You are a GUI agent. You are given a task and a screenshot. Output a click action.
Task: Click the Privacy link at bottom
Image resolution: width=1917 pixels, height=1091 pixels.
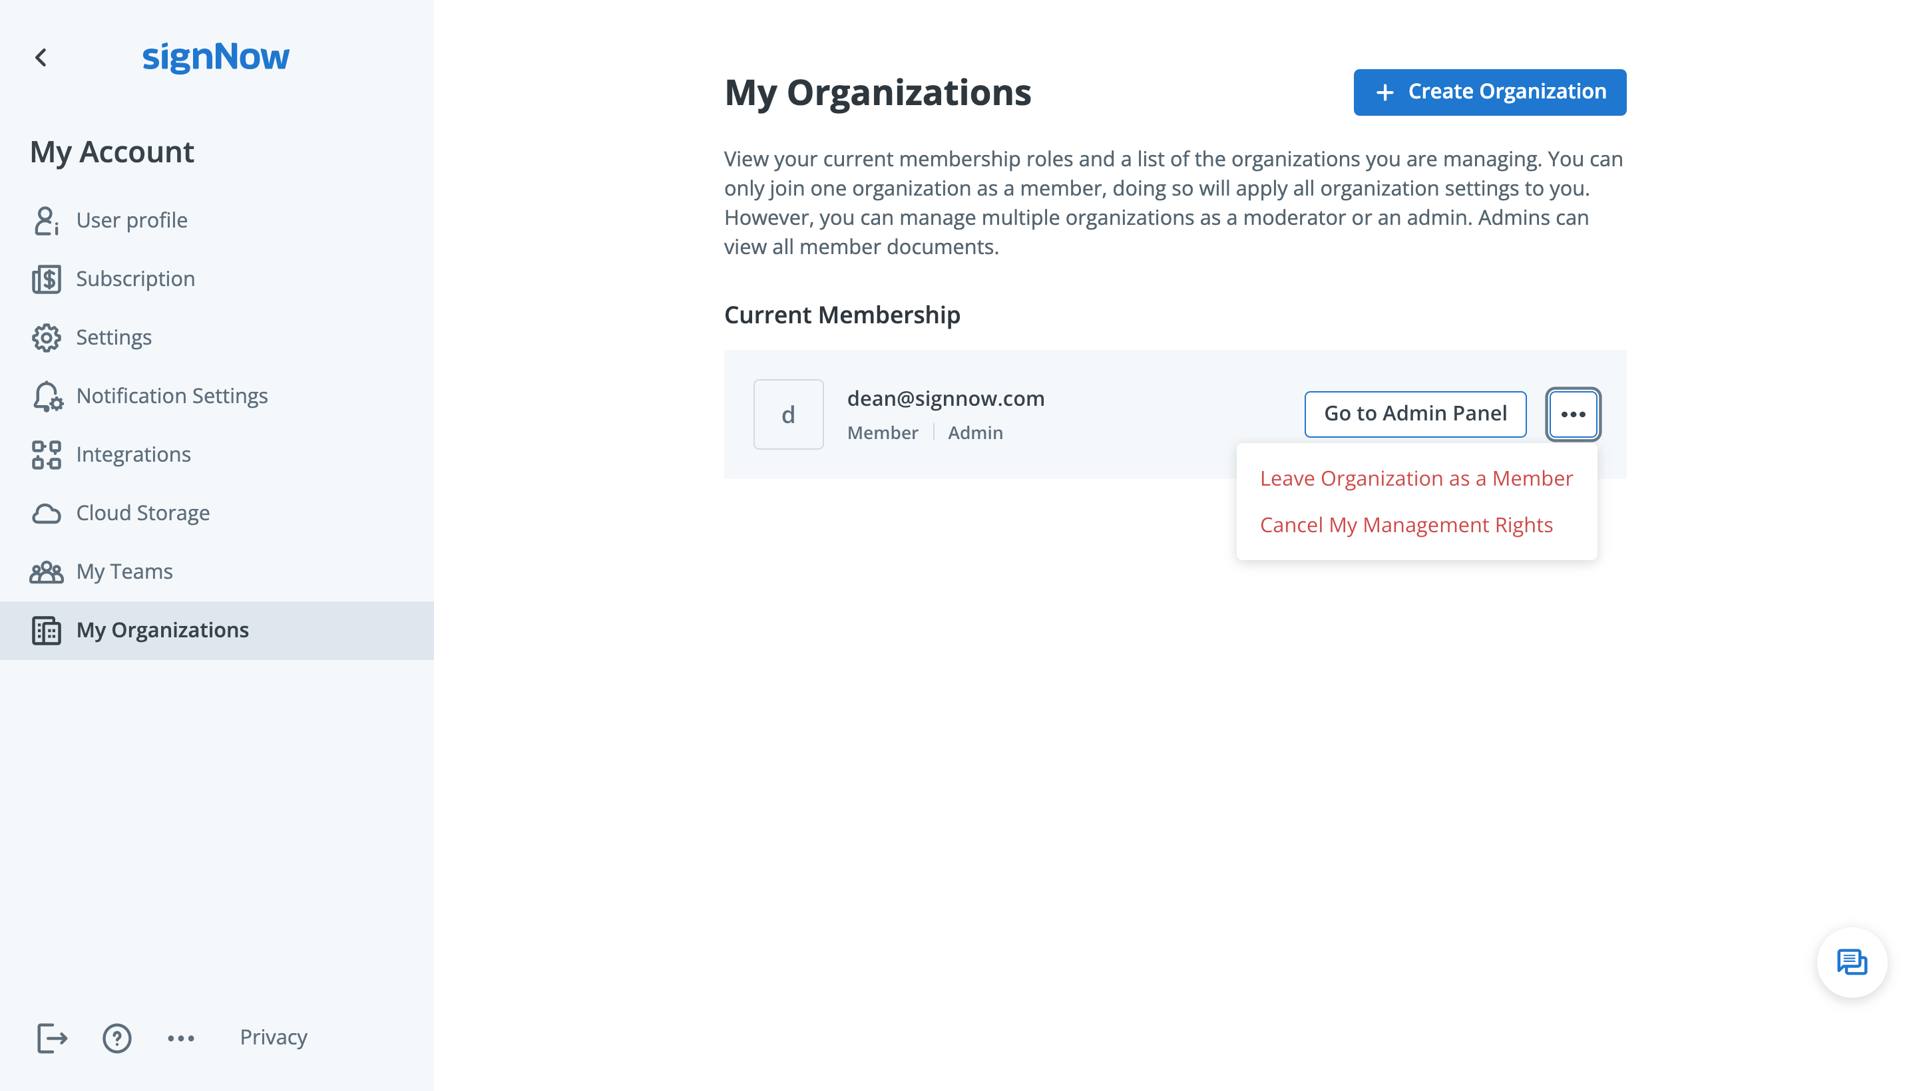click(274, 1037)
